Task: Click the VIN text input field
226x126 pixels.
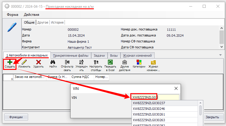Action: coord(155,97)
